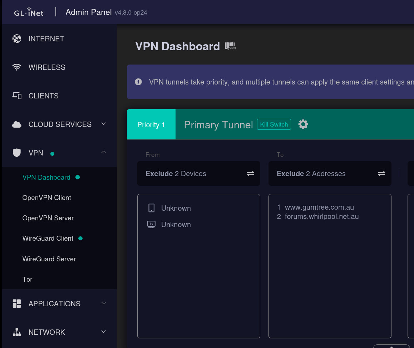Click the TV device icon
Screen dimensions: 414x348
151,225
